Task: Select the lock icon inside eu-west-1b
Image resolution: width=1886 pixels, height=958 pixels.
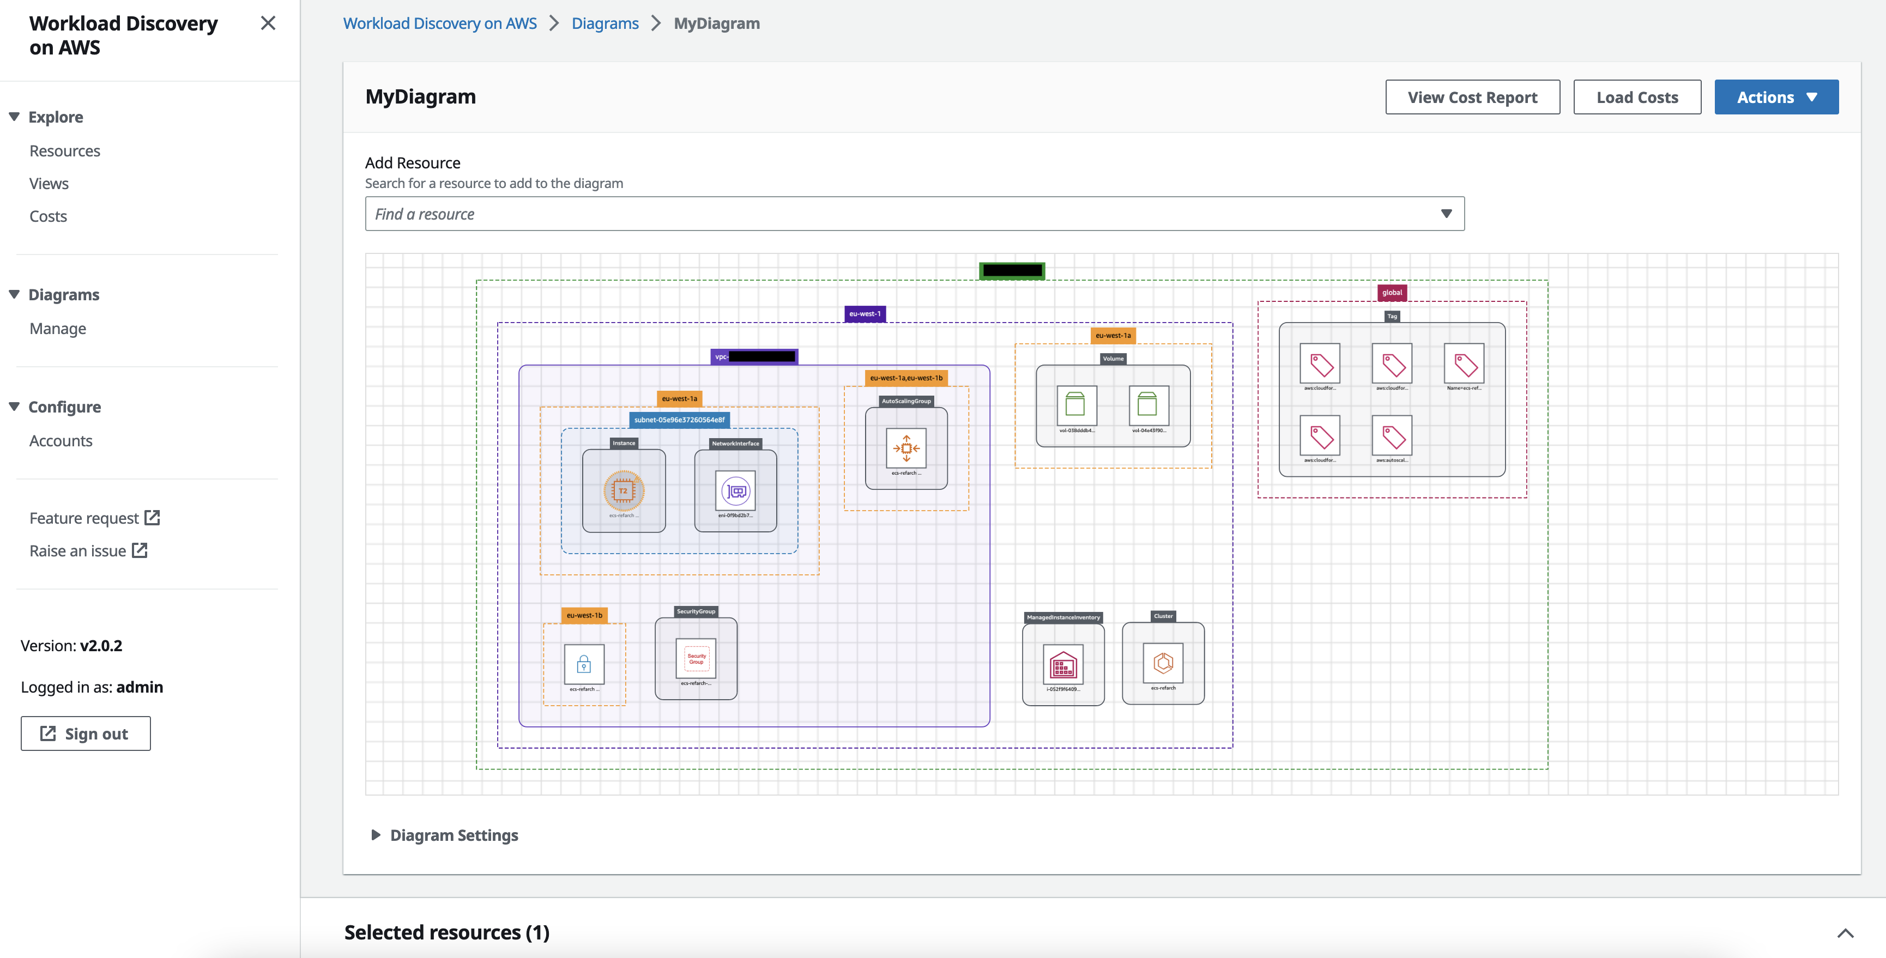Action: [584, 664]
